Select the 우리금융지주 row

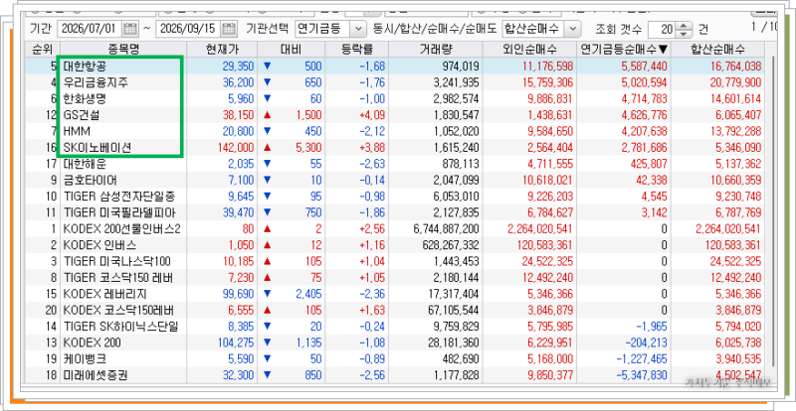point(395,82)
